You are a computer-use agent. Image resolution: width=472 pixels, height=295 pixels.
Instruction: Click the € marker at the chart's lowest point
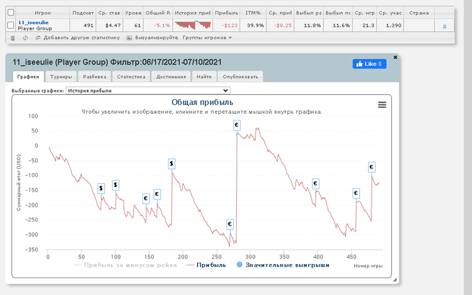(x=230, y=224)
